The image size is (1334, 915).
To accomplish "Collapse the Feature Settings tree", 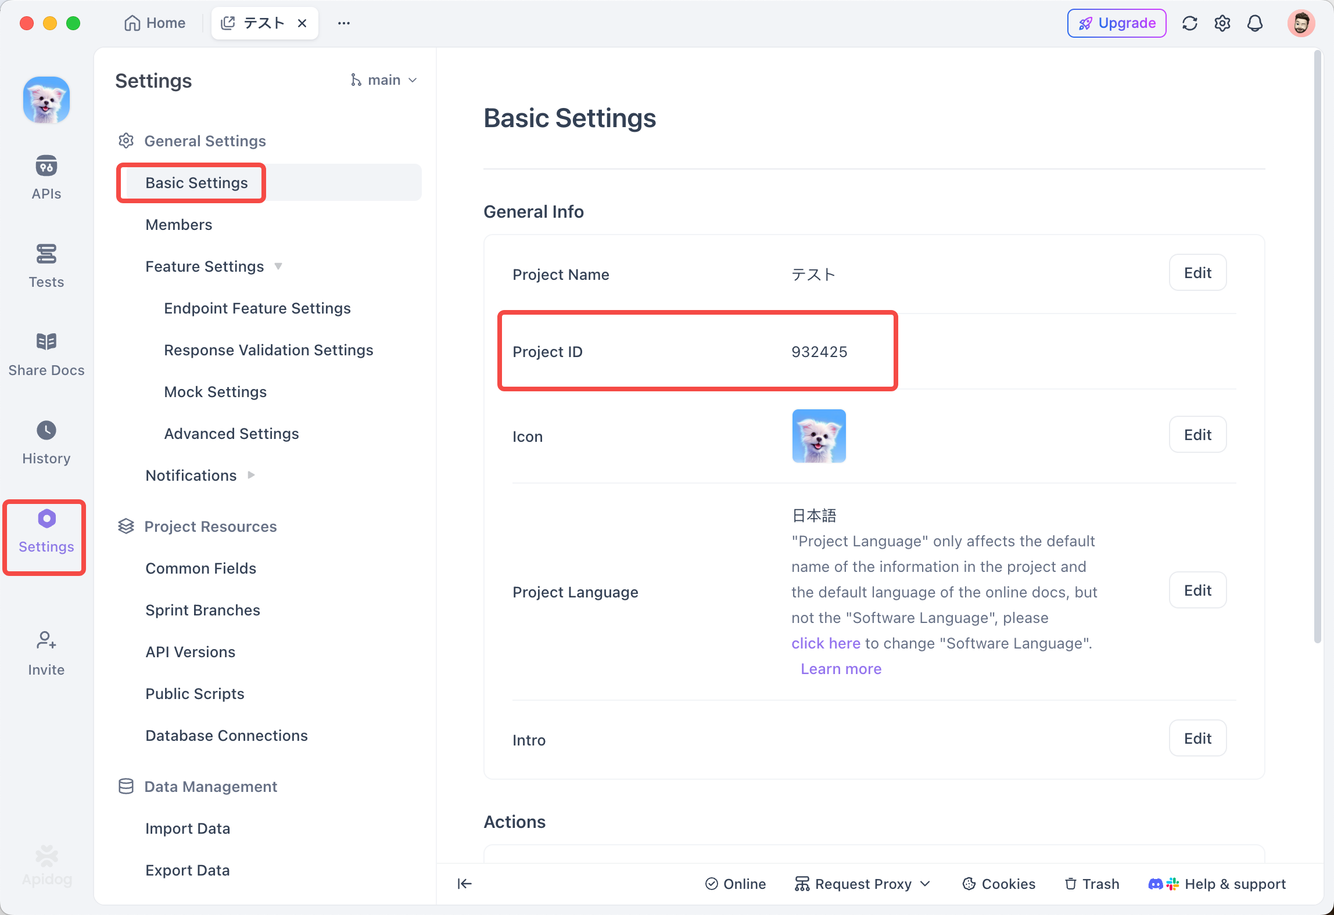I will (278, 266).
